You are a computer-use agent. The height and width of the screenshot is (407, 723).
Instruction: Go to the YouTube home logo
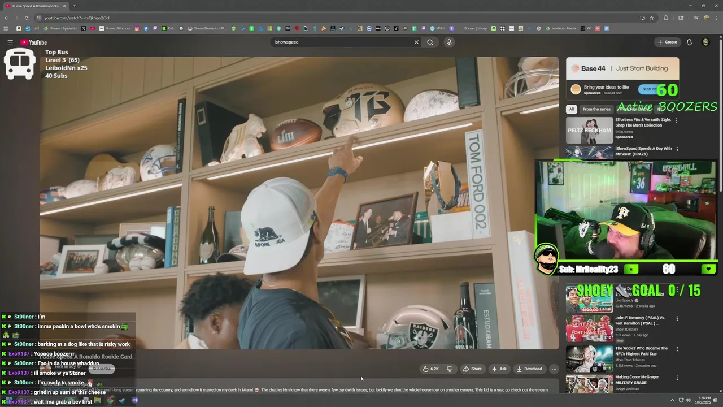point(34,42)
